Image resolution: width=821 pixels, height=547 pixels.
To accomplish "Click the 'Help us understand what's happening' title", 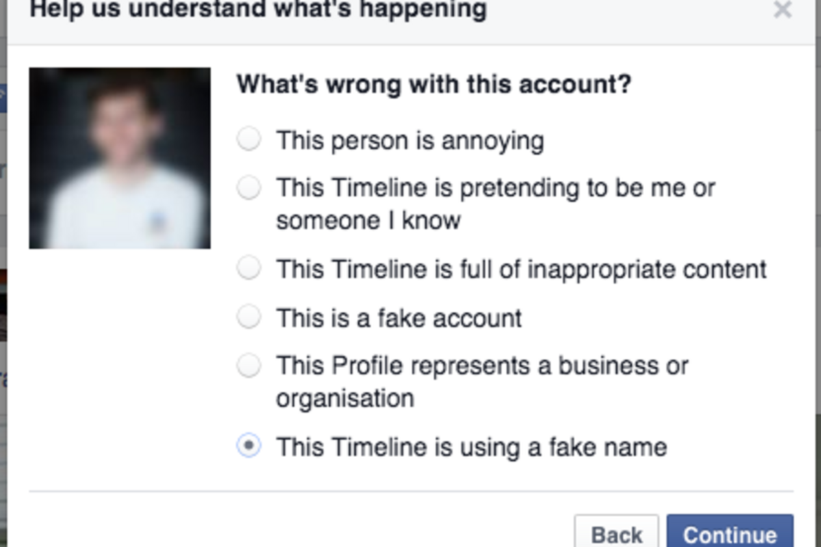I will pyautogui.click(x=259, y=10).
